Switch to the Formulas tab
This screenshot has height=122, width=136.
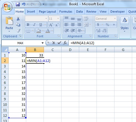(x=66, y=12)
